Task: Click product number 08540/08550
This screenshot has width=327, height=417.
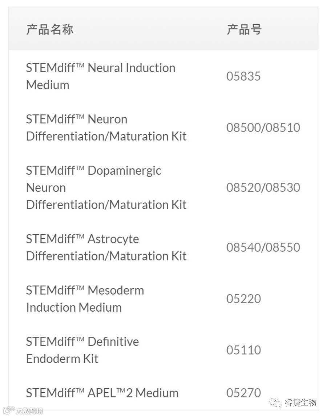Action: tap(263, 247)
